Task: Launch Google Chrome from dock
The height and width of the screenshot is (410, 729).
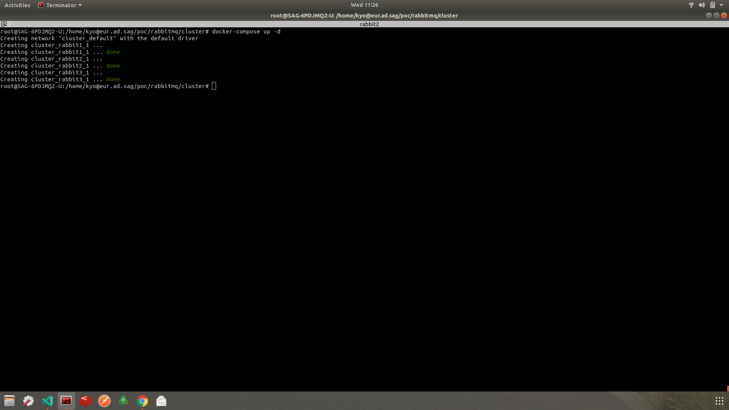Action: tap(142, 401)
